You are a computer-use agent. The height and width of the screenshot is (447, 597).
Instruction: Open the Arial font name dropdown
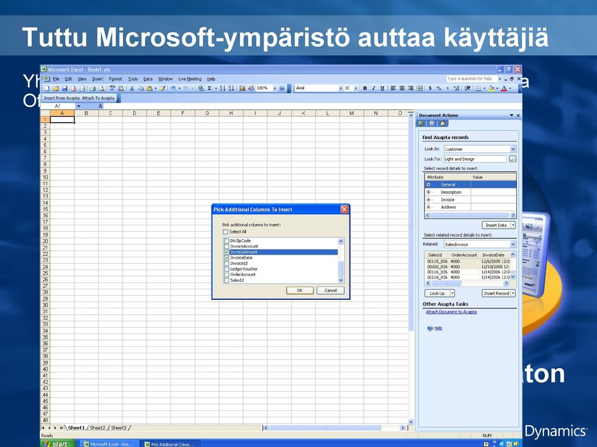point(341,88)
